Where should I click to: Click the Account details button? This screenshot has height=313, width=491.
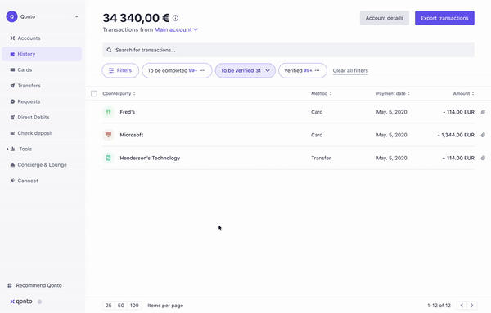coord(385,18)
